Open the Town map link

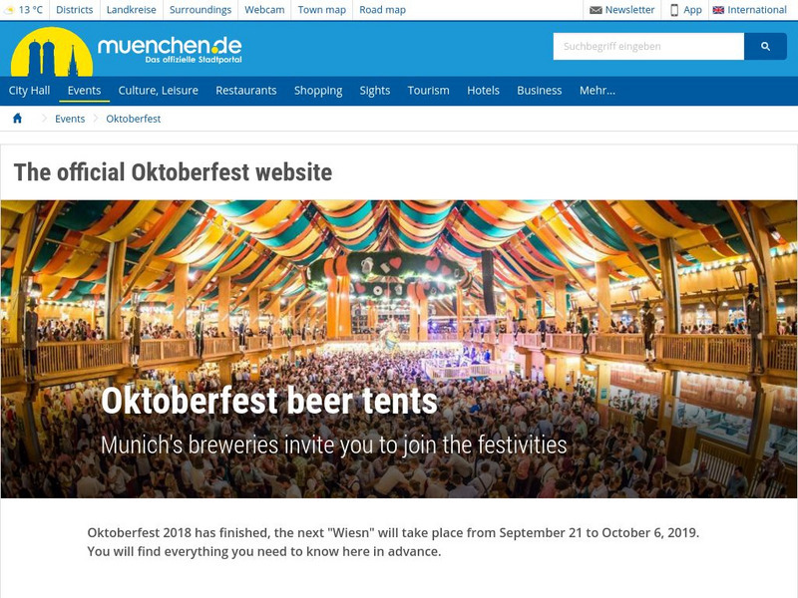pos(321,10)
